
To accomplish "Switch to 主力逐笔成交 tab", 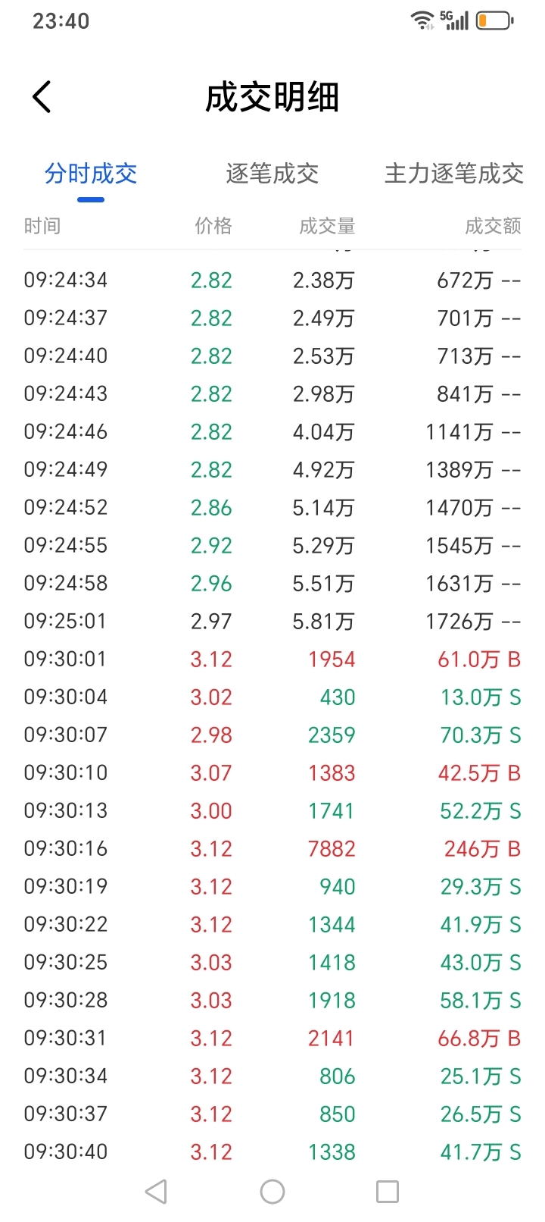I will (x=454, y=174).
